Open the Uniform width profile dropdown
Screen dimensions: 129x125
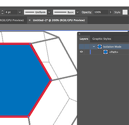click(49, 12)
